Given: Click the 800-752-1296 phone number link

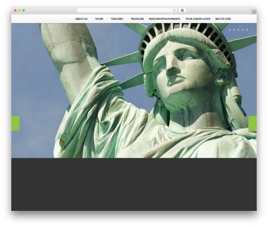Looking at the screenshot, I should [x=223, y=19].
